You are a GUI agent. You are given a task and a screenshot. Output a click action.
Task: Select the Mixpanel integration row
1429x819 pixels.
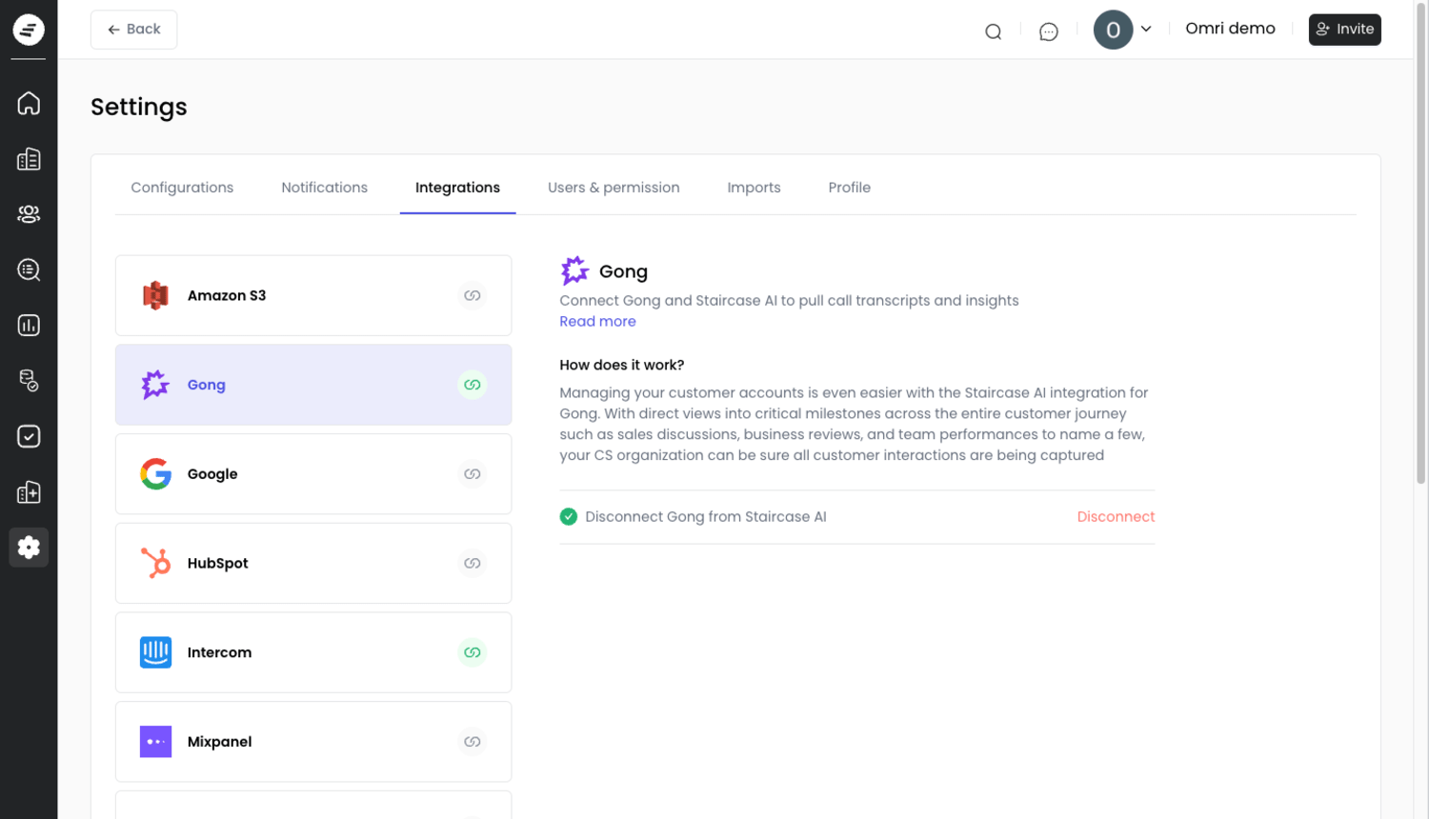[x=312, y=742]
